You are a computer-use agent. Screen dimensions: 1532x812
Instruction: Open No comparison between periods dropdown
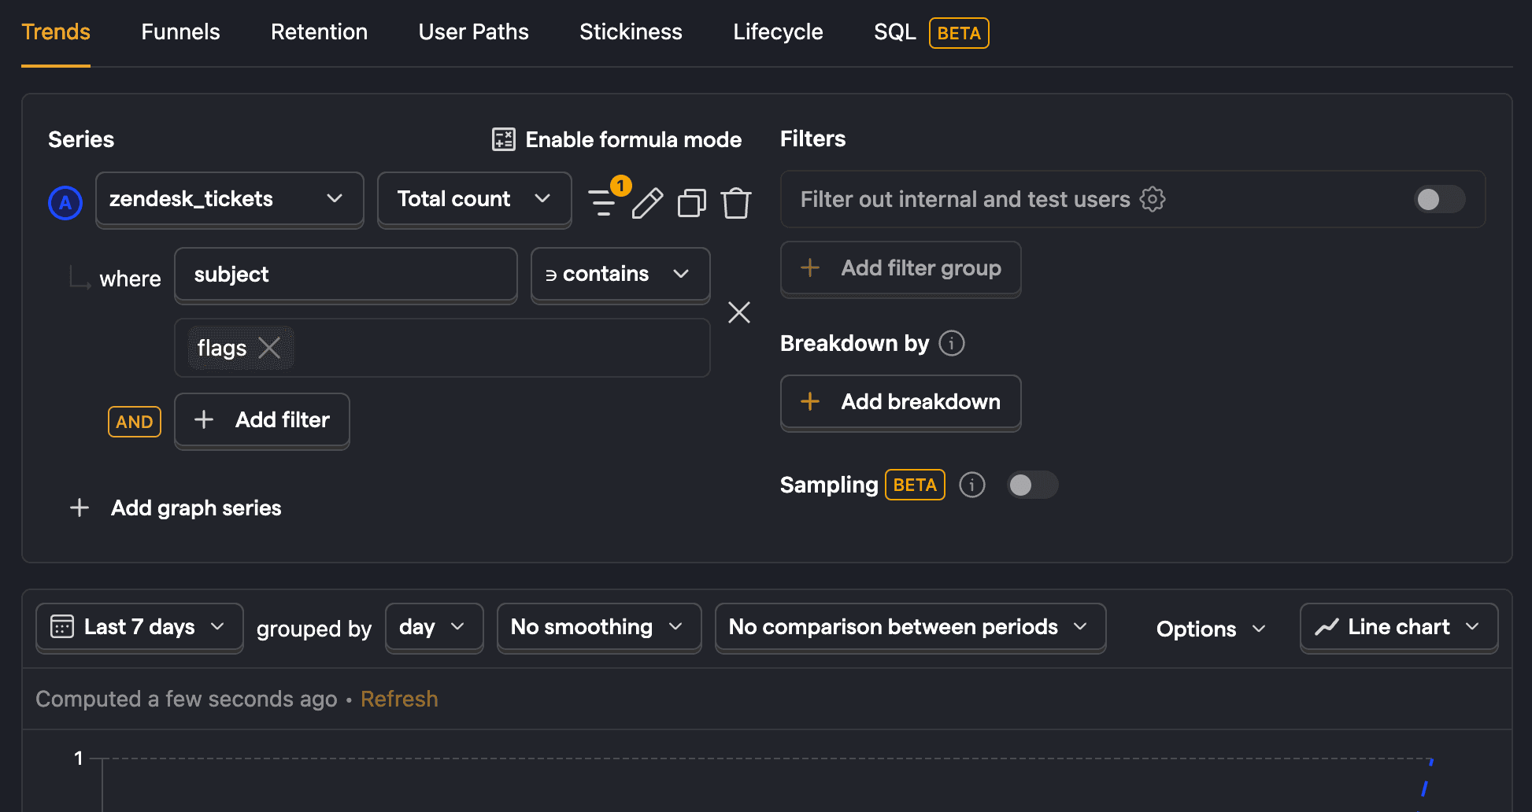(911, 627)
